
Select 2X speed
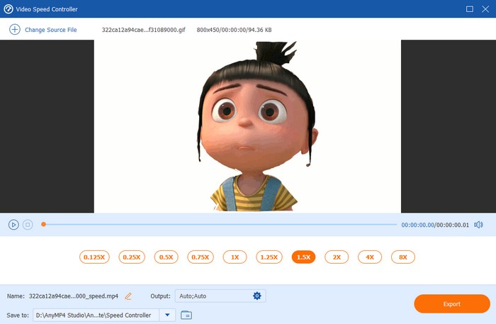pos(337,257)
